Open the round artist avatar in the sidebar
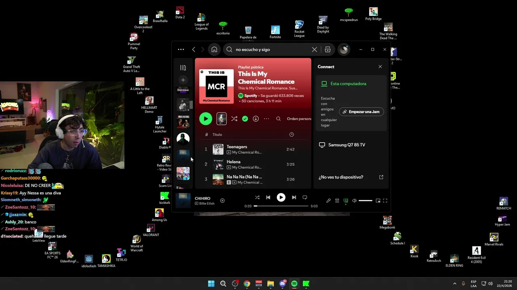The image size is (517, 290). (x=183, y=139)
